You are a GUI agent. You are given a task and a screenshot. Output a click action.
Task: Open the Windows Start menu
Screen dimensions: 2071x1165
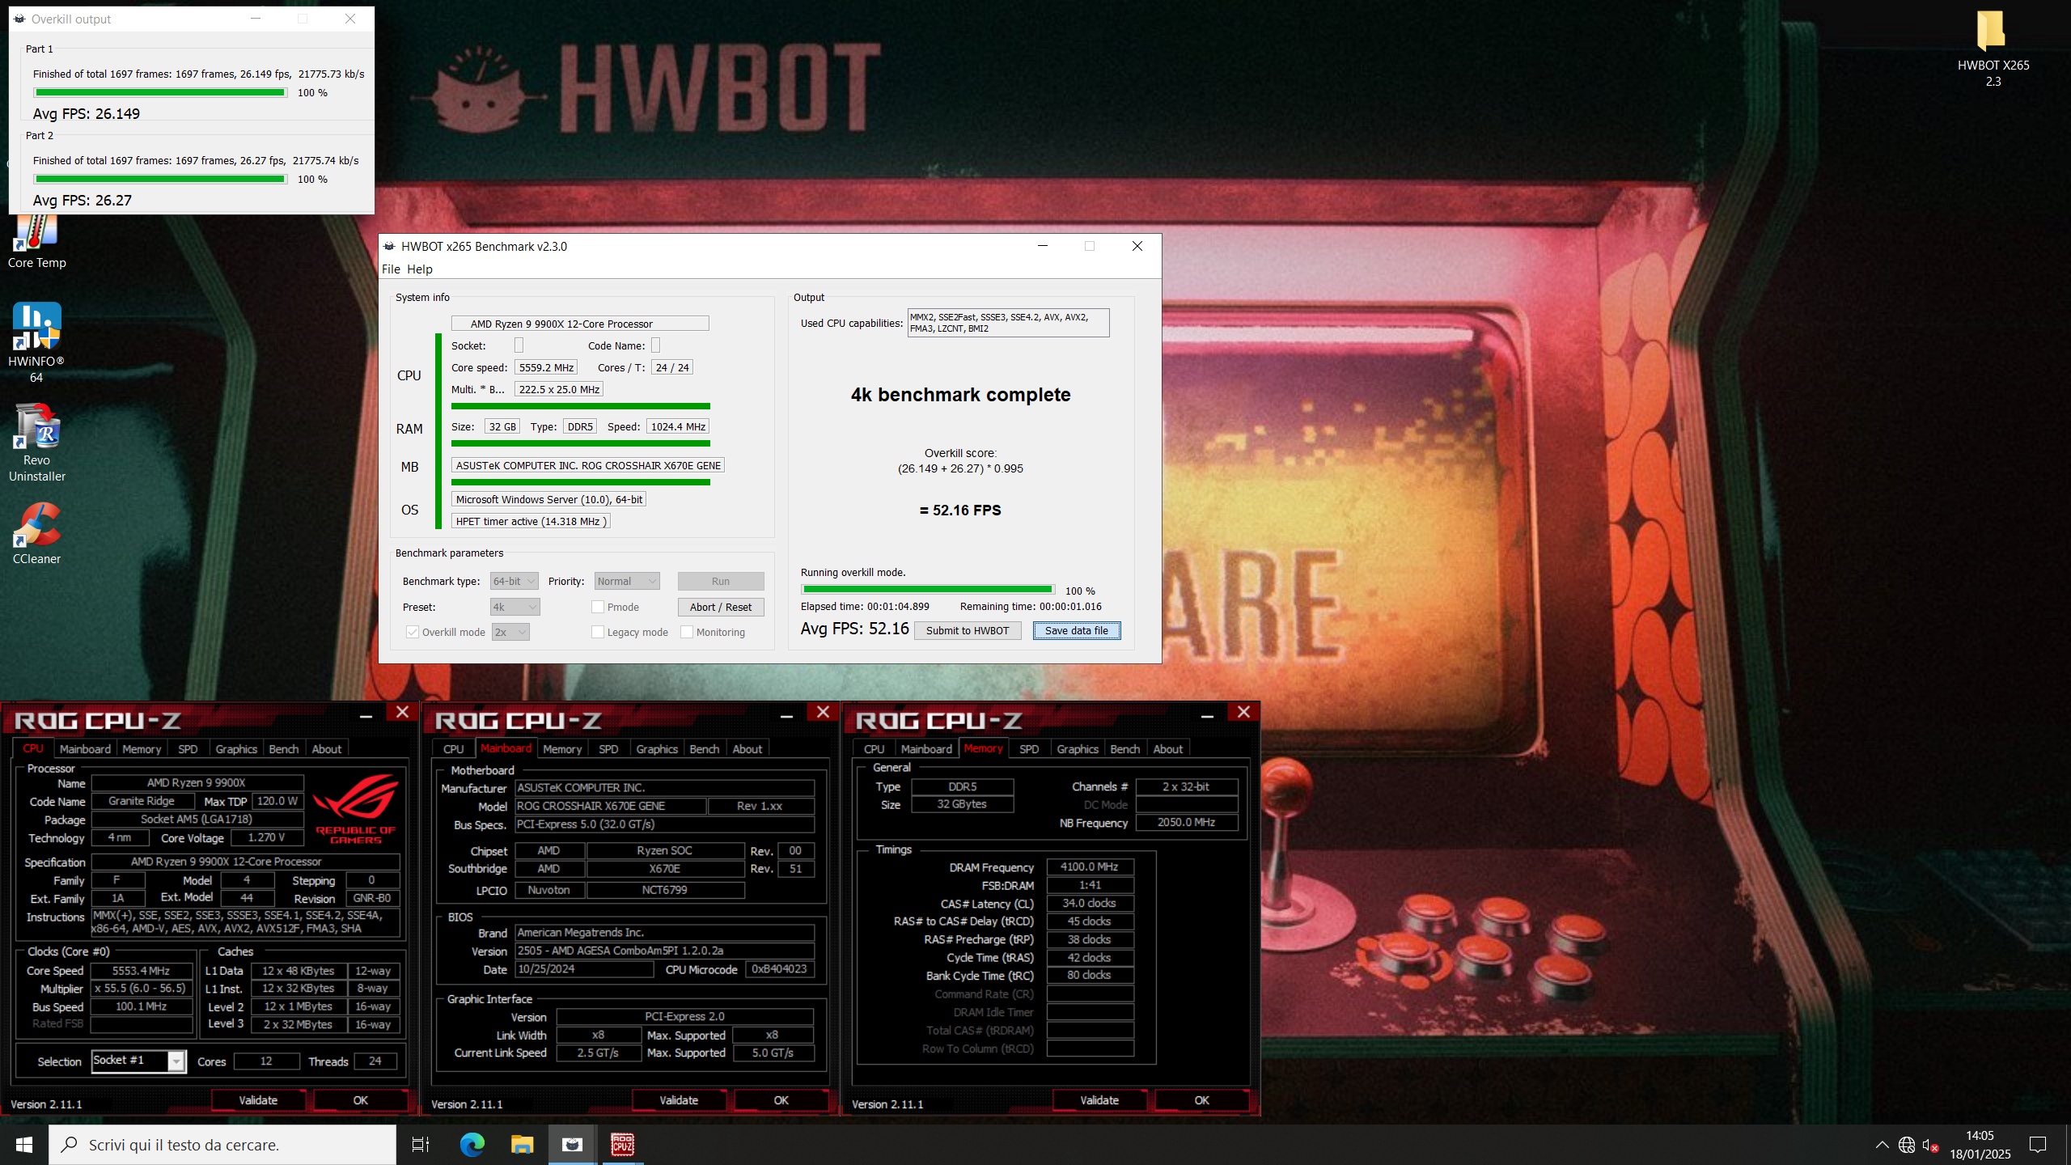(24, 1145)
